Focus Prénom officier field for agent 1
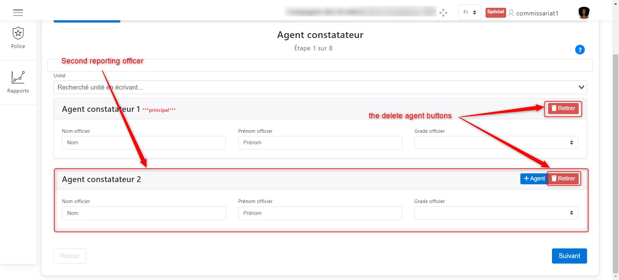This screenshot has width=619, height=280. coord(320,142)
